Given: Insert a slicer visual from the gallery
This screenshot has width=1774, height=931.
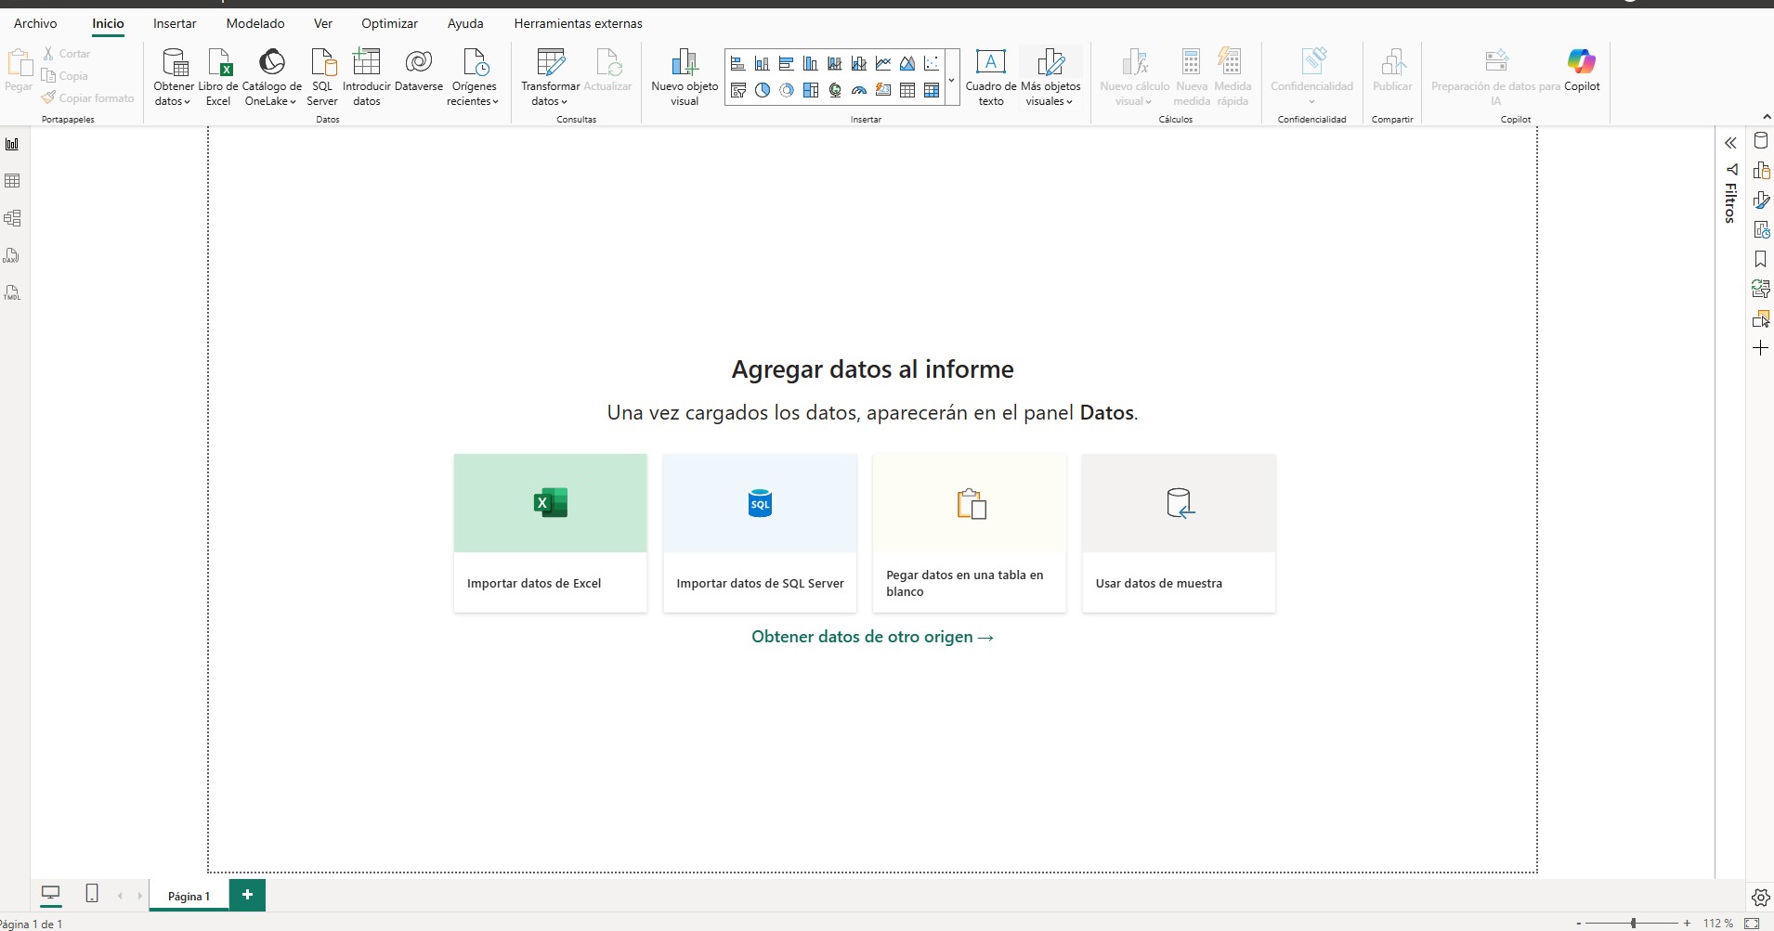Looking at the screenshot, I should point(738,90).
